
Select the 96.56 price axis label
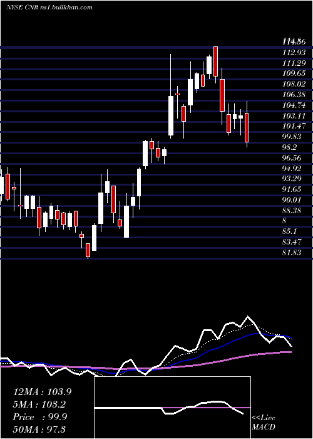[292, 158]
